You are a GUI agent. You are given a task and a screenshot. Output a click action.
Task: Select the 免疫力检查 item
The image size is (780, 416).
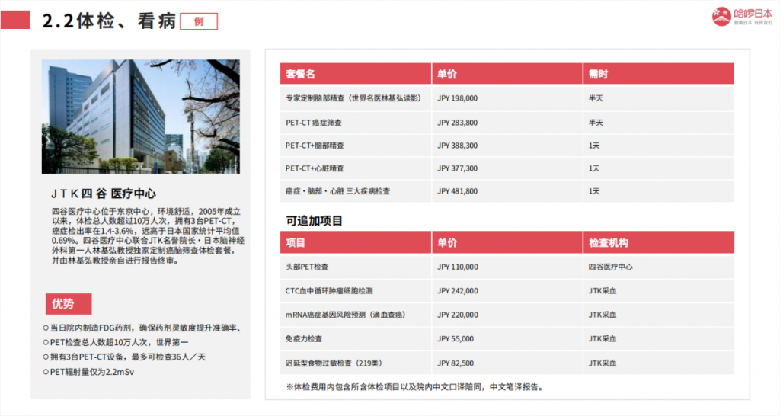tap(303, 338)
